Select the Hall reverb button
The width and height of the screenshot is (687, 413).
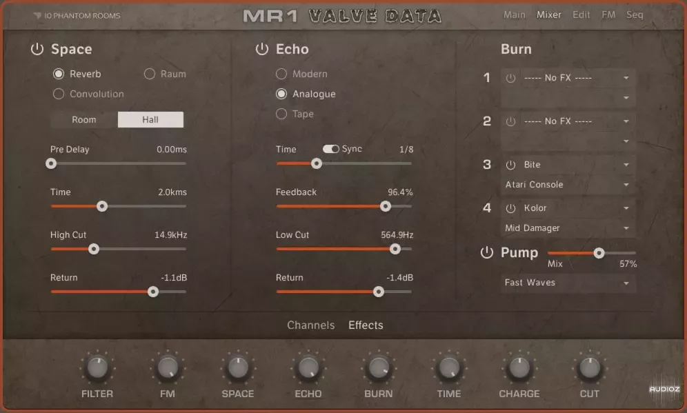150,119
